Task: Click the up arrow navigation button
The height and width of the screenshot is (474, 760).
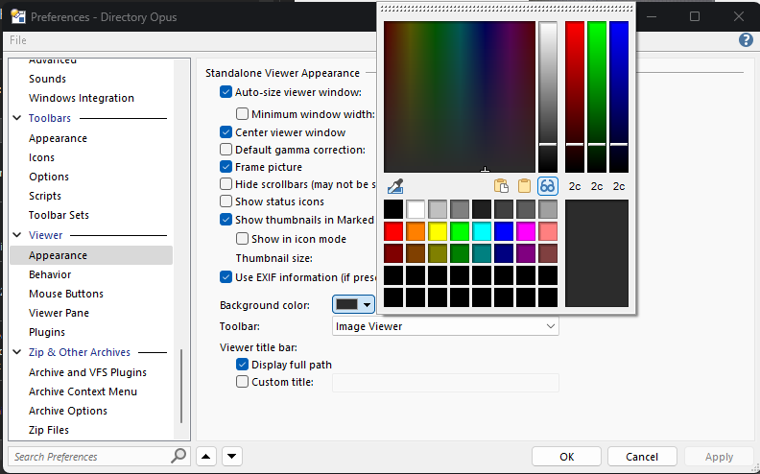Action: [206, 457]
